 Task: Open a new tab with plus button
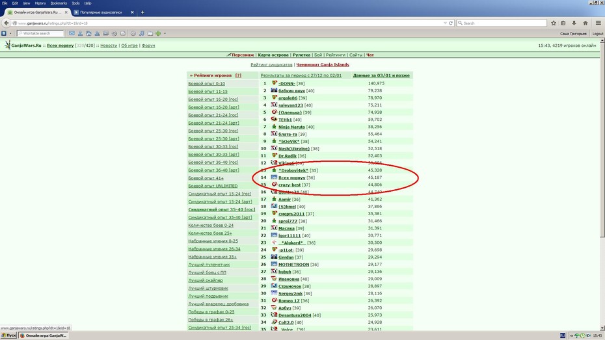click(x=142, y=12)
